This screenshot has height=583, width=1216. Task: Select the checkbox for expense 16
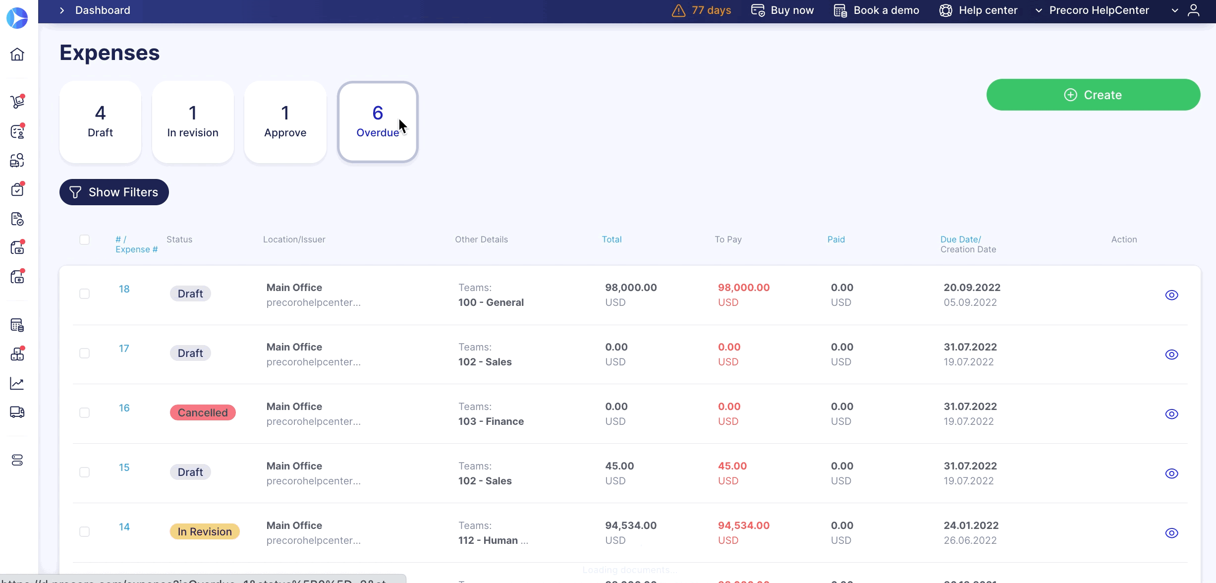[x=85, y=412]
